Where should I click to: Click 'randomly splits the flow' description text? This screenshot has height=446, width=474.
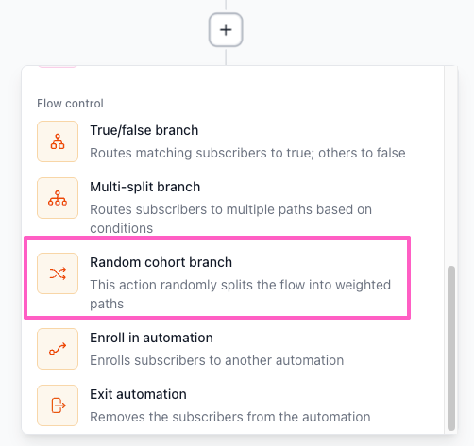(241, 294)
